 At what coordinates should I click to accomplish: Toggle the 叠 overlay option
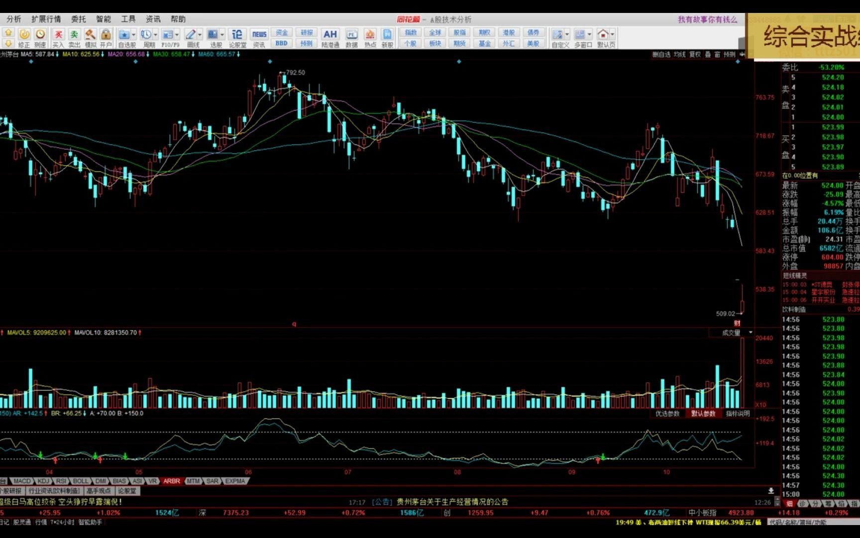(707, 55)
